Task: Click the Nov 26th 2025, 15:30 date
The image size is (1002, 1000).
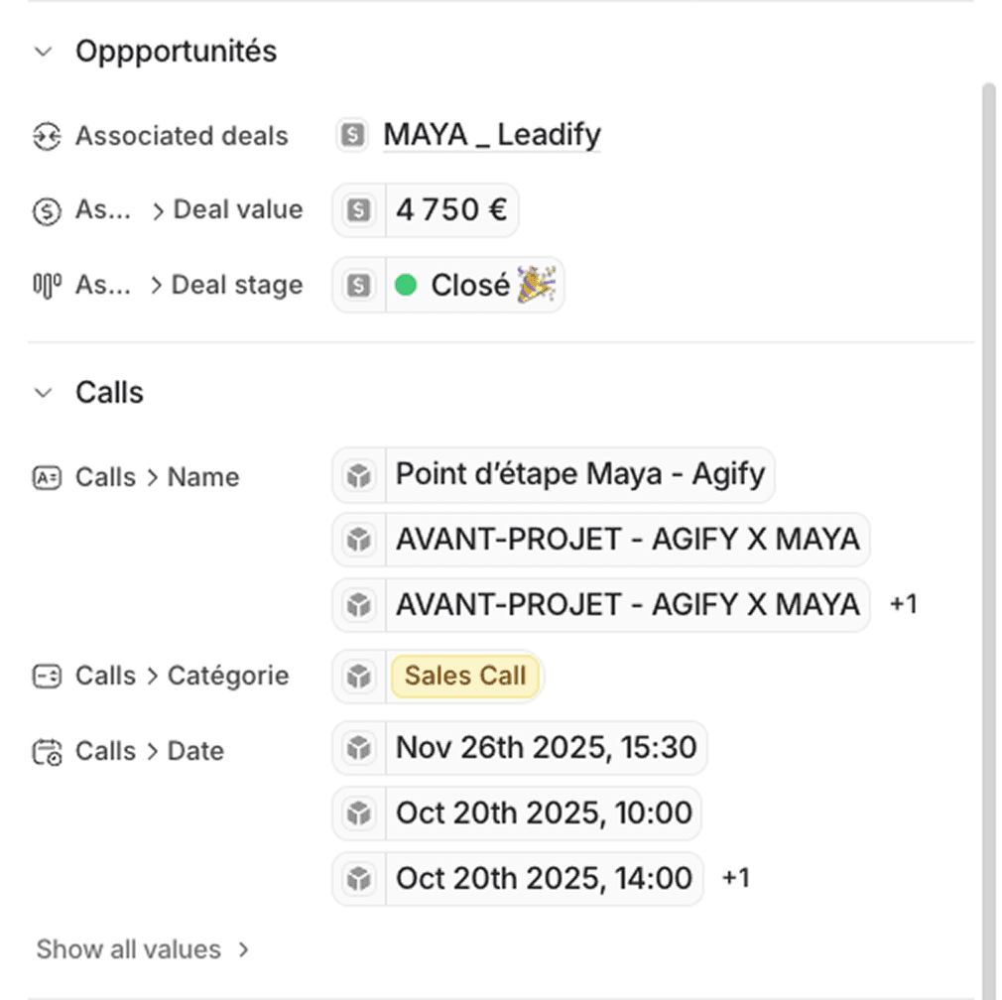Action: point(546,747)
